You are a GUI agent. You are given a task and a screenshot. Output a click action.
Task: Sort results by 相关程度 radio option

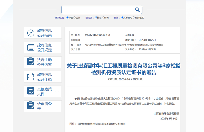[133, 17]
